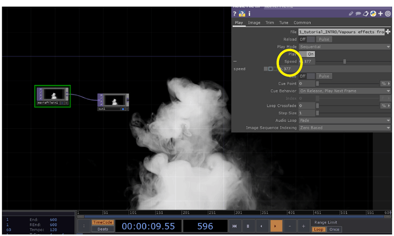Click the frame counter showing 596

point(205,226)
